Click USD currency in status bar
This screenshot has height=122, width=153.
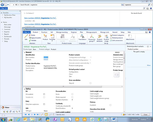(x=129, y=115)
